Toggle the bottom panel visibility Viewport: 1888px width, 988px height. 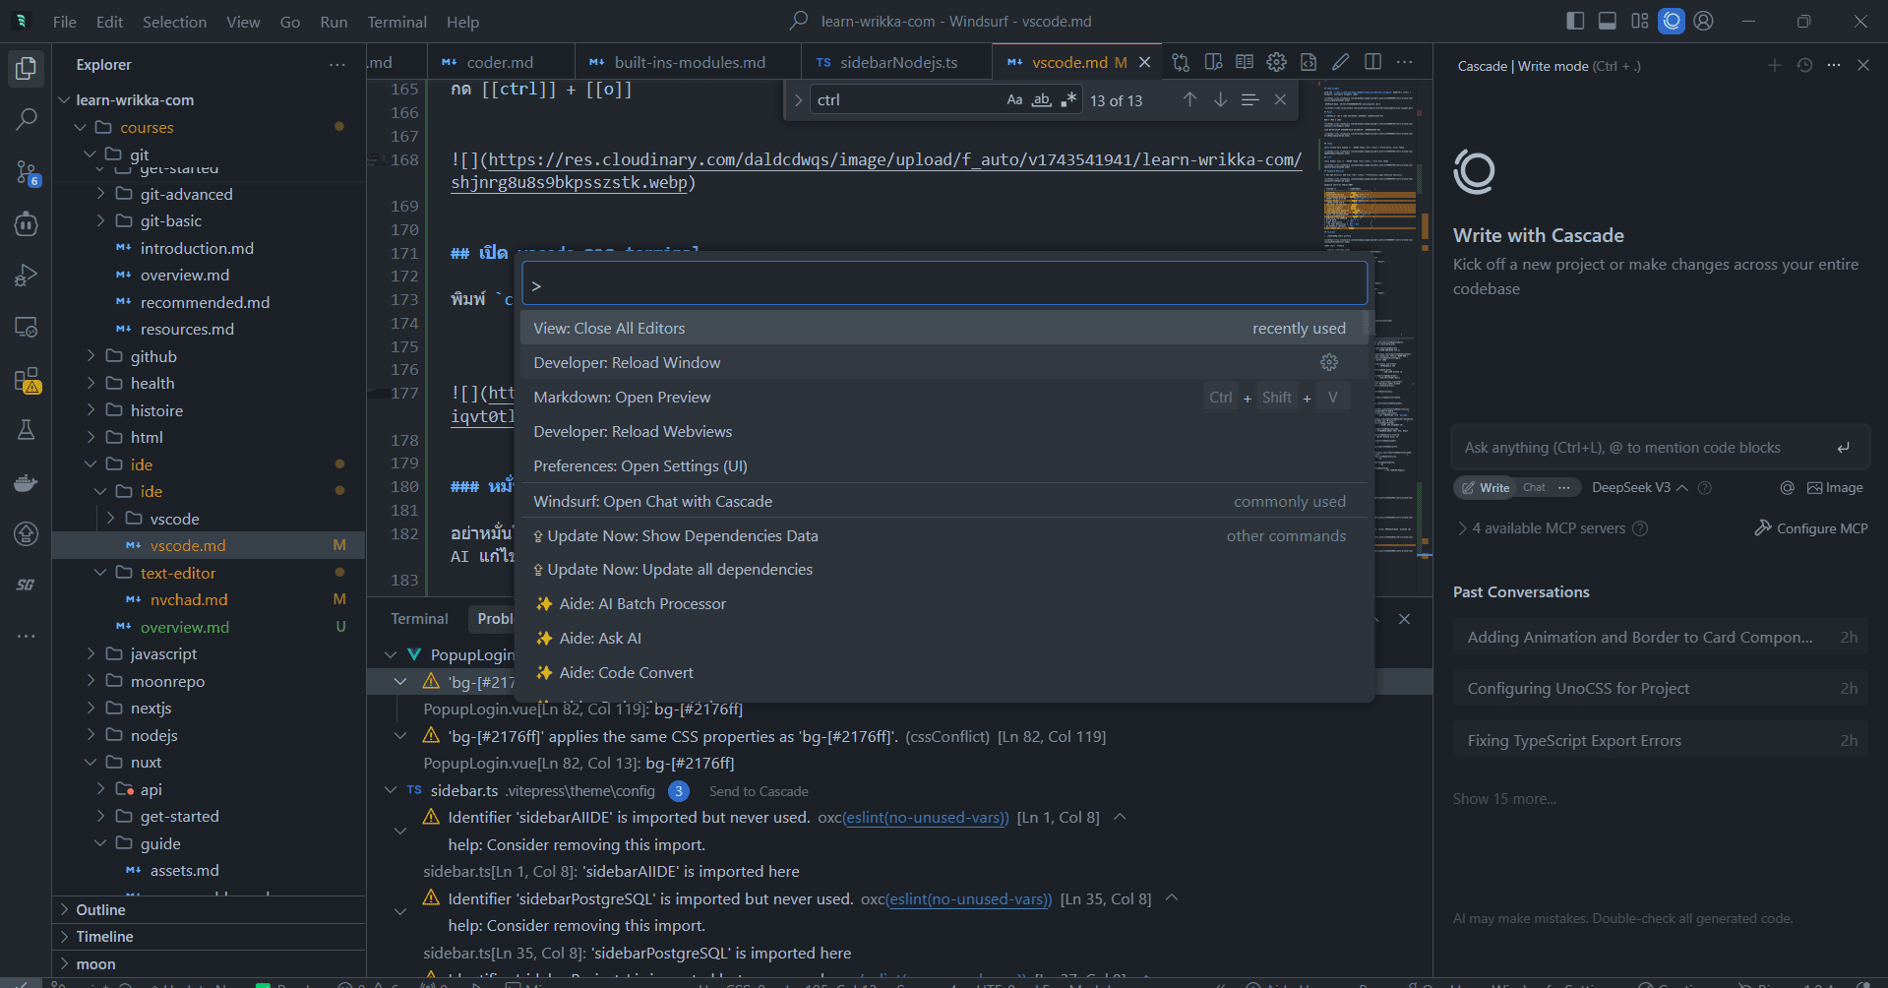1608,21
